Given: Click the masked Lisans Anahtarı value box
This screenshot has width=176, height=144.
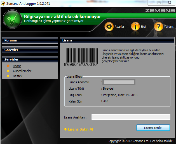Looking at the screenshot, I should tap(119, 82).
